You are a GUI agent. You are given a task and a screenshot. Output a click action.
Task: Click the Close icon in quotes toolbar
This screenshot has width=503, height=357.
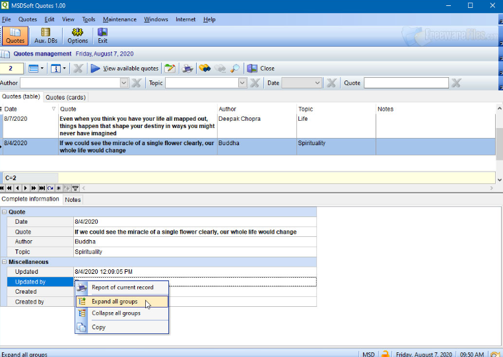coord(252,69)
